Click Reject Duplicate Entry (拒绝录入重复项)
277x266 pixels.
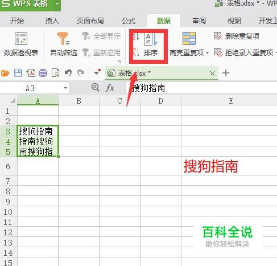[x=243, y=52]
